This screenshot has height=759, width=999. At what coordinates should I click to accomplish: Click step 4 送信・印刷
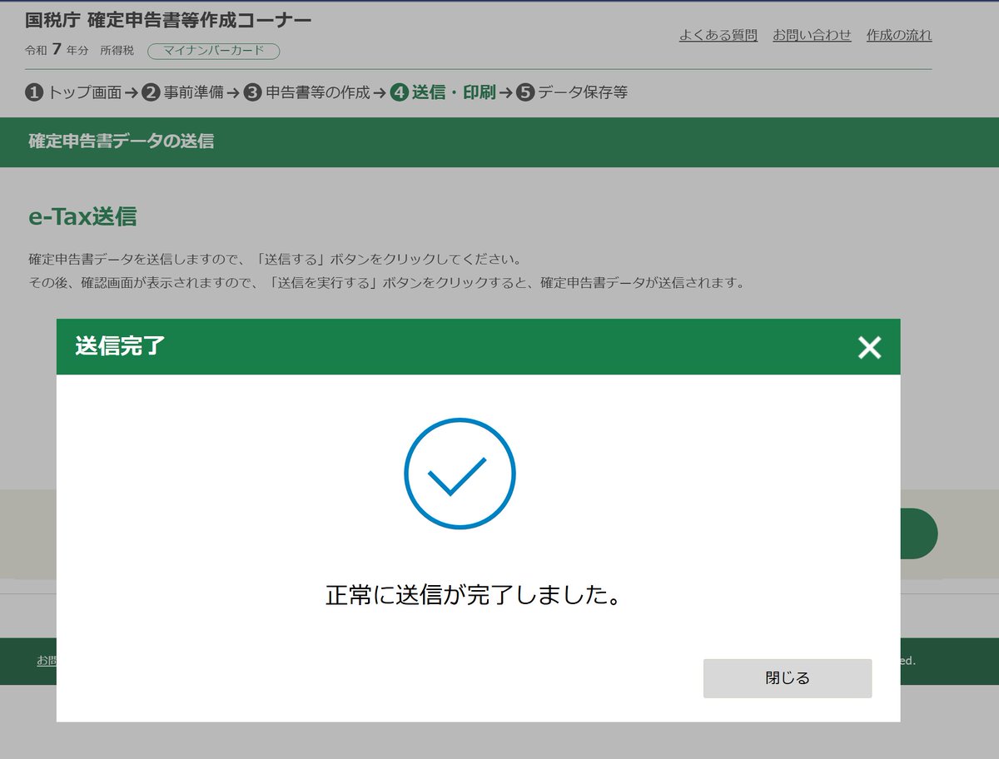point(442,92)
